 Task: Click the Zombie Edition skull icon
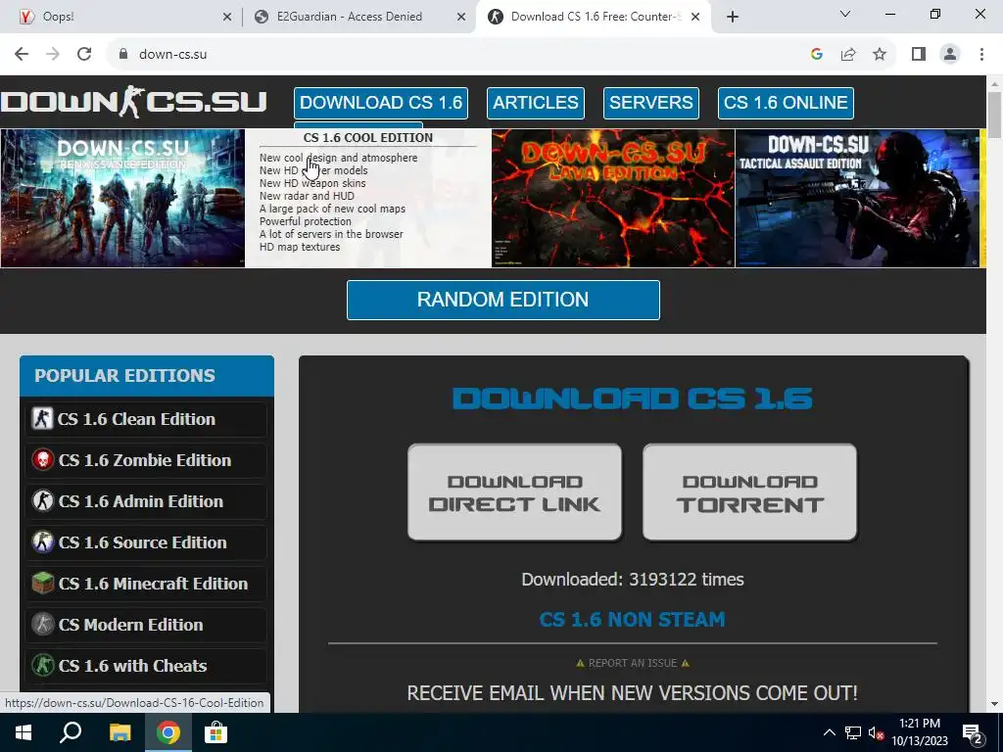point(43,460)
